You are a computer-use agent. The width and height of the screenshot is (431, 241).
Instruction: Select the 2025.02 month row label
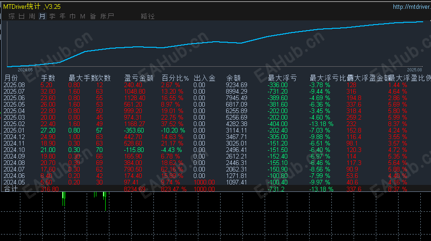click(14, 124)
